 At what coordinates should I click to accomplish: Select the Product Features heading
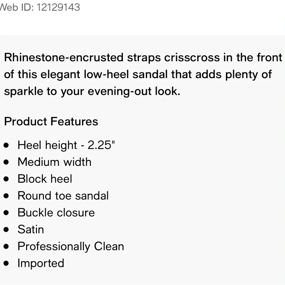(x=51, y=121)
